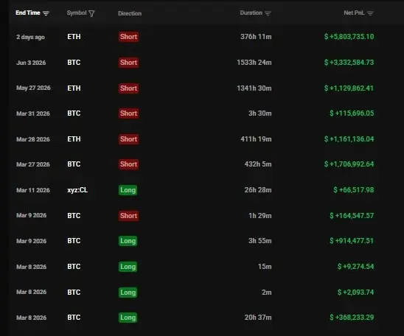Sort by Duration using sort icon

[x=268, y=13]
